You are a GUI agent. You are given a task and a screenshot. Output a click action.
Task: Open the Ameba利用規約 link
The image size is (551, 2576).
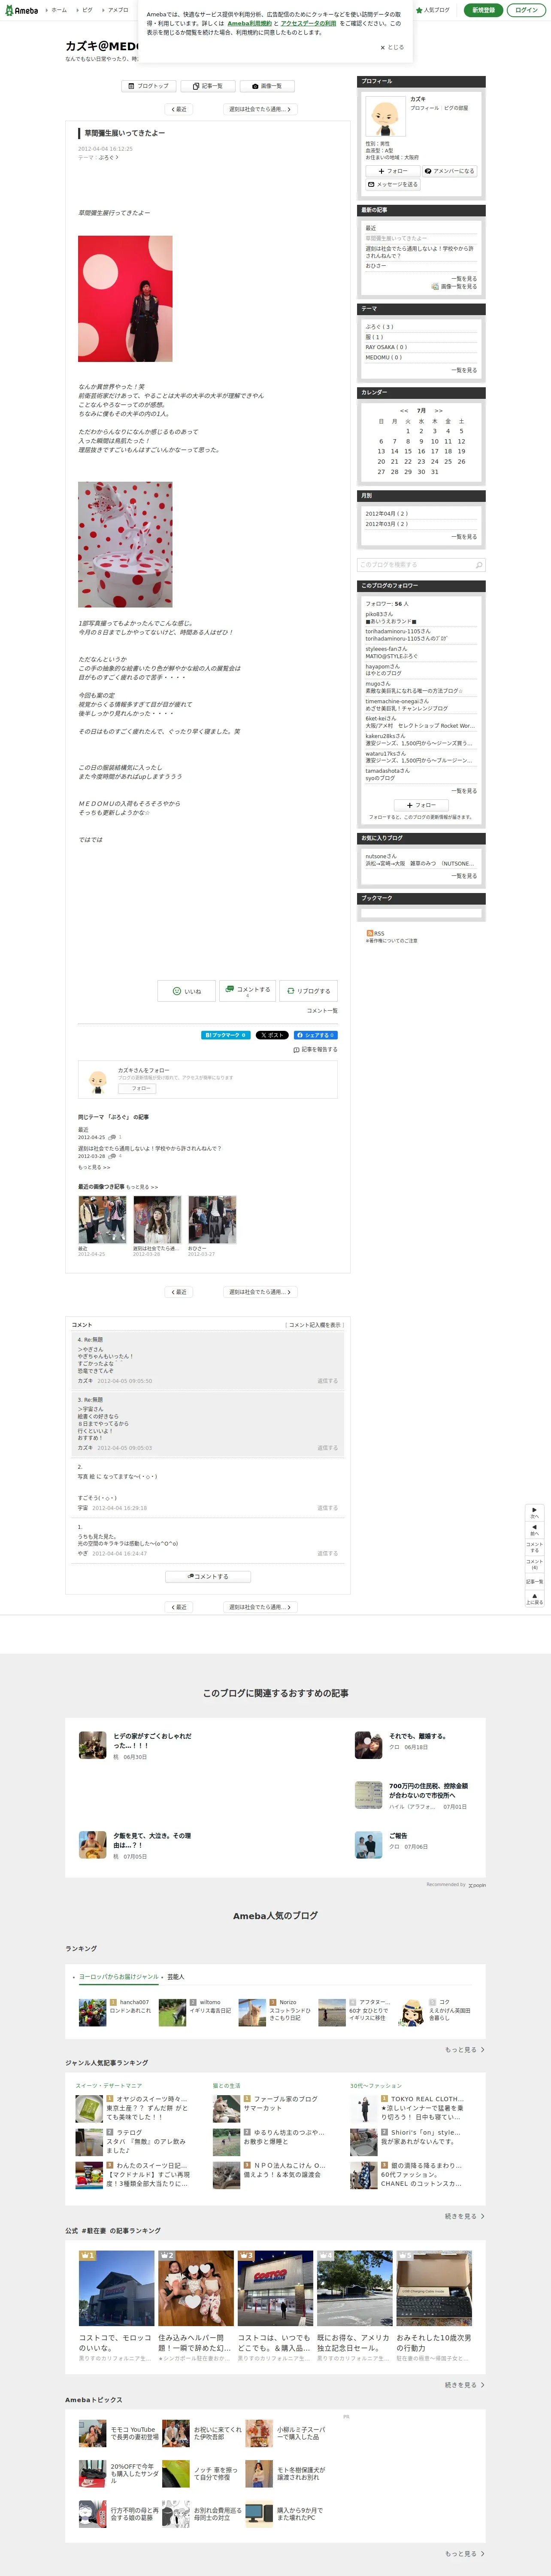(x=249, y=23)
